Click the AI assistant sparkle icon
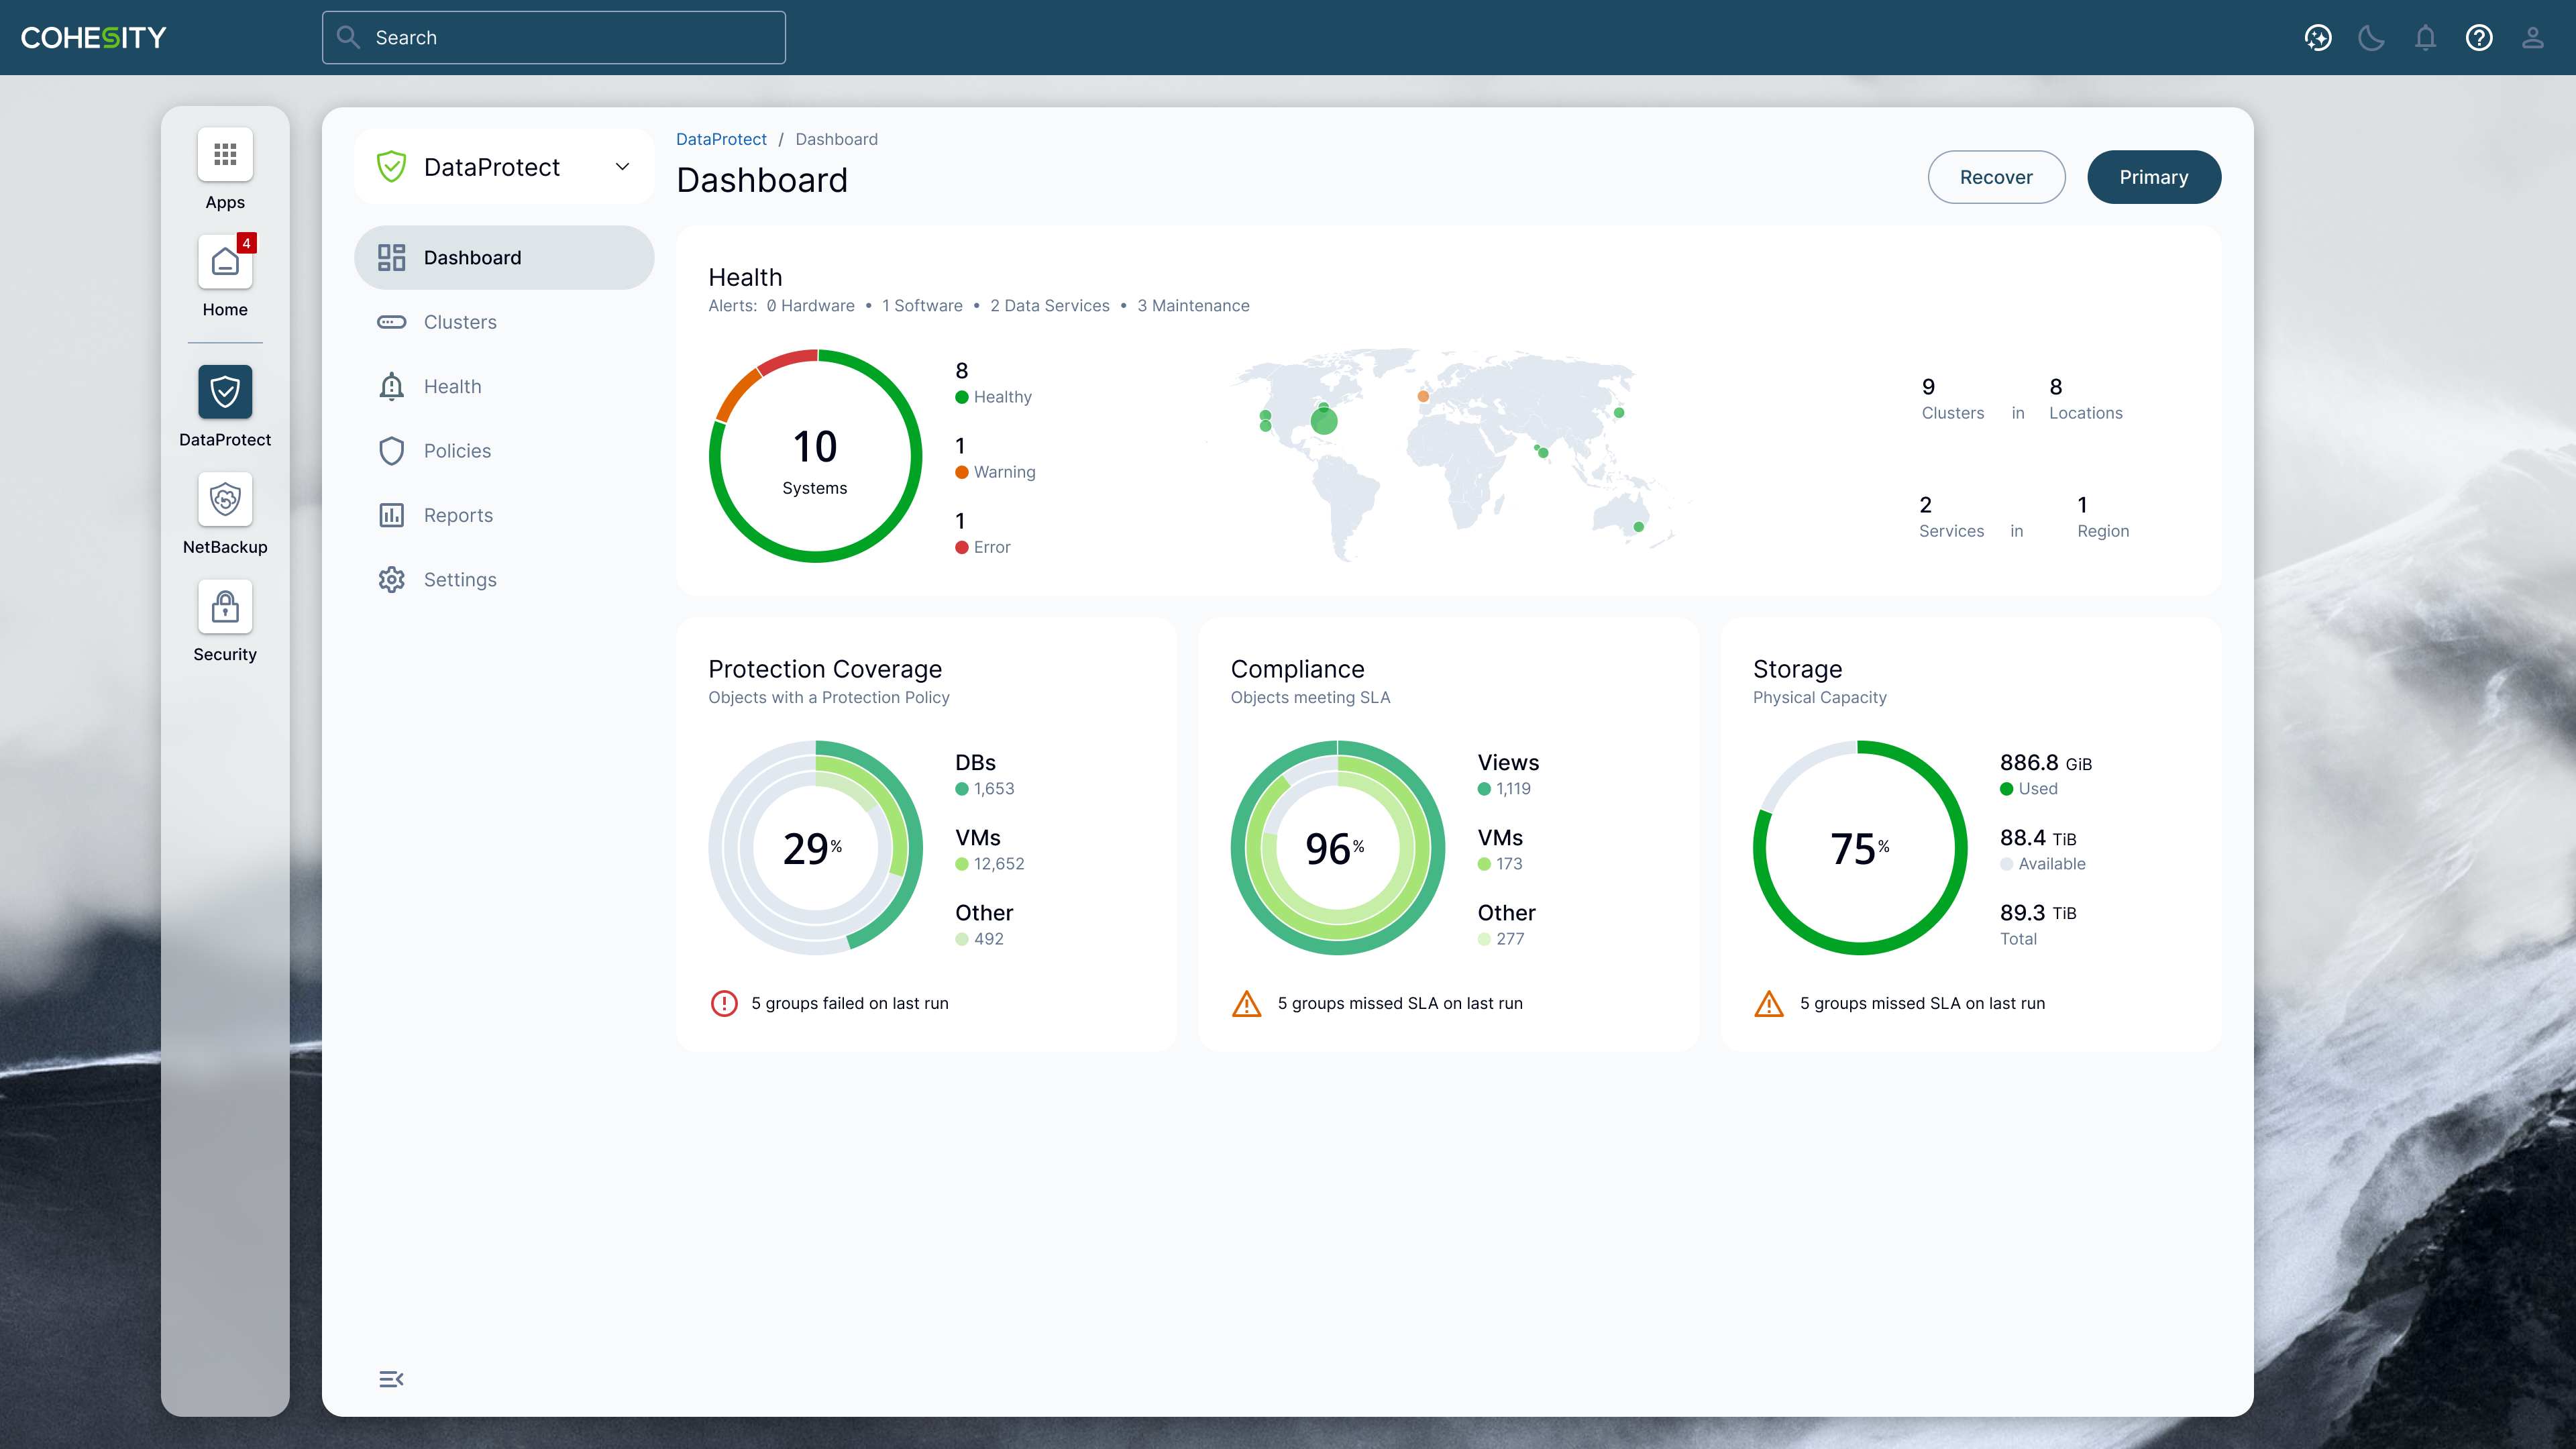 (x=2318, y=38)
